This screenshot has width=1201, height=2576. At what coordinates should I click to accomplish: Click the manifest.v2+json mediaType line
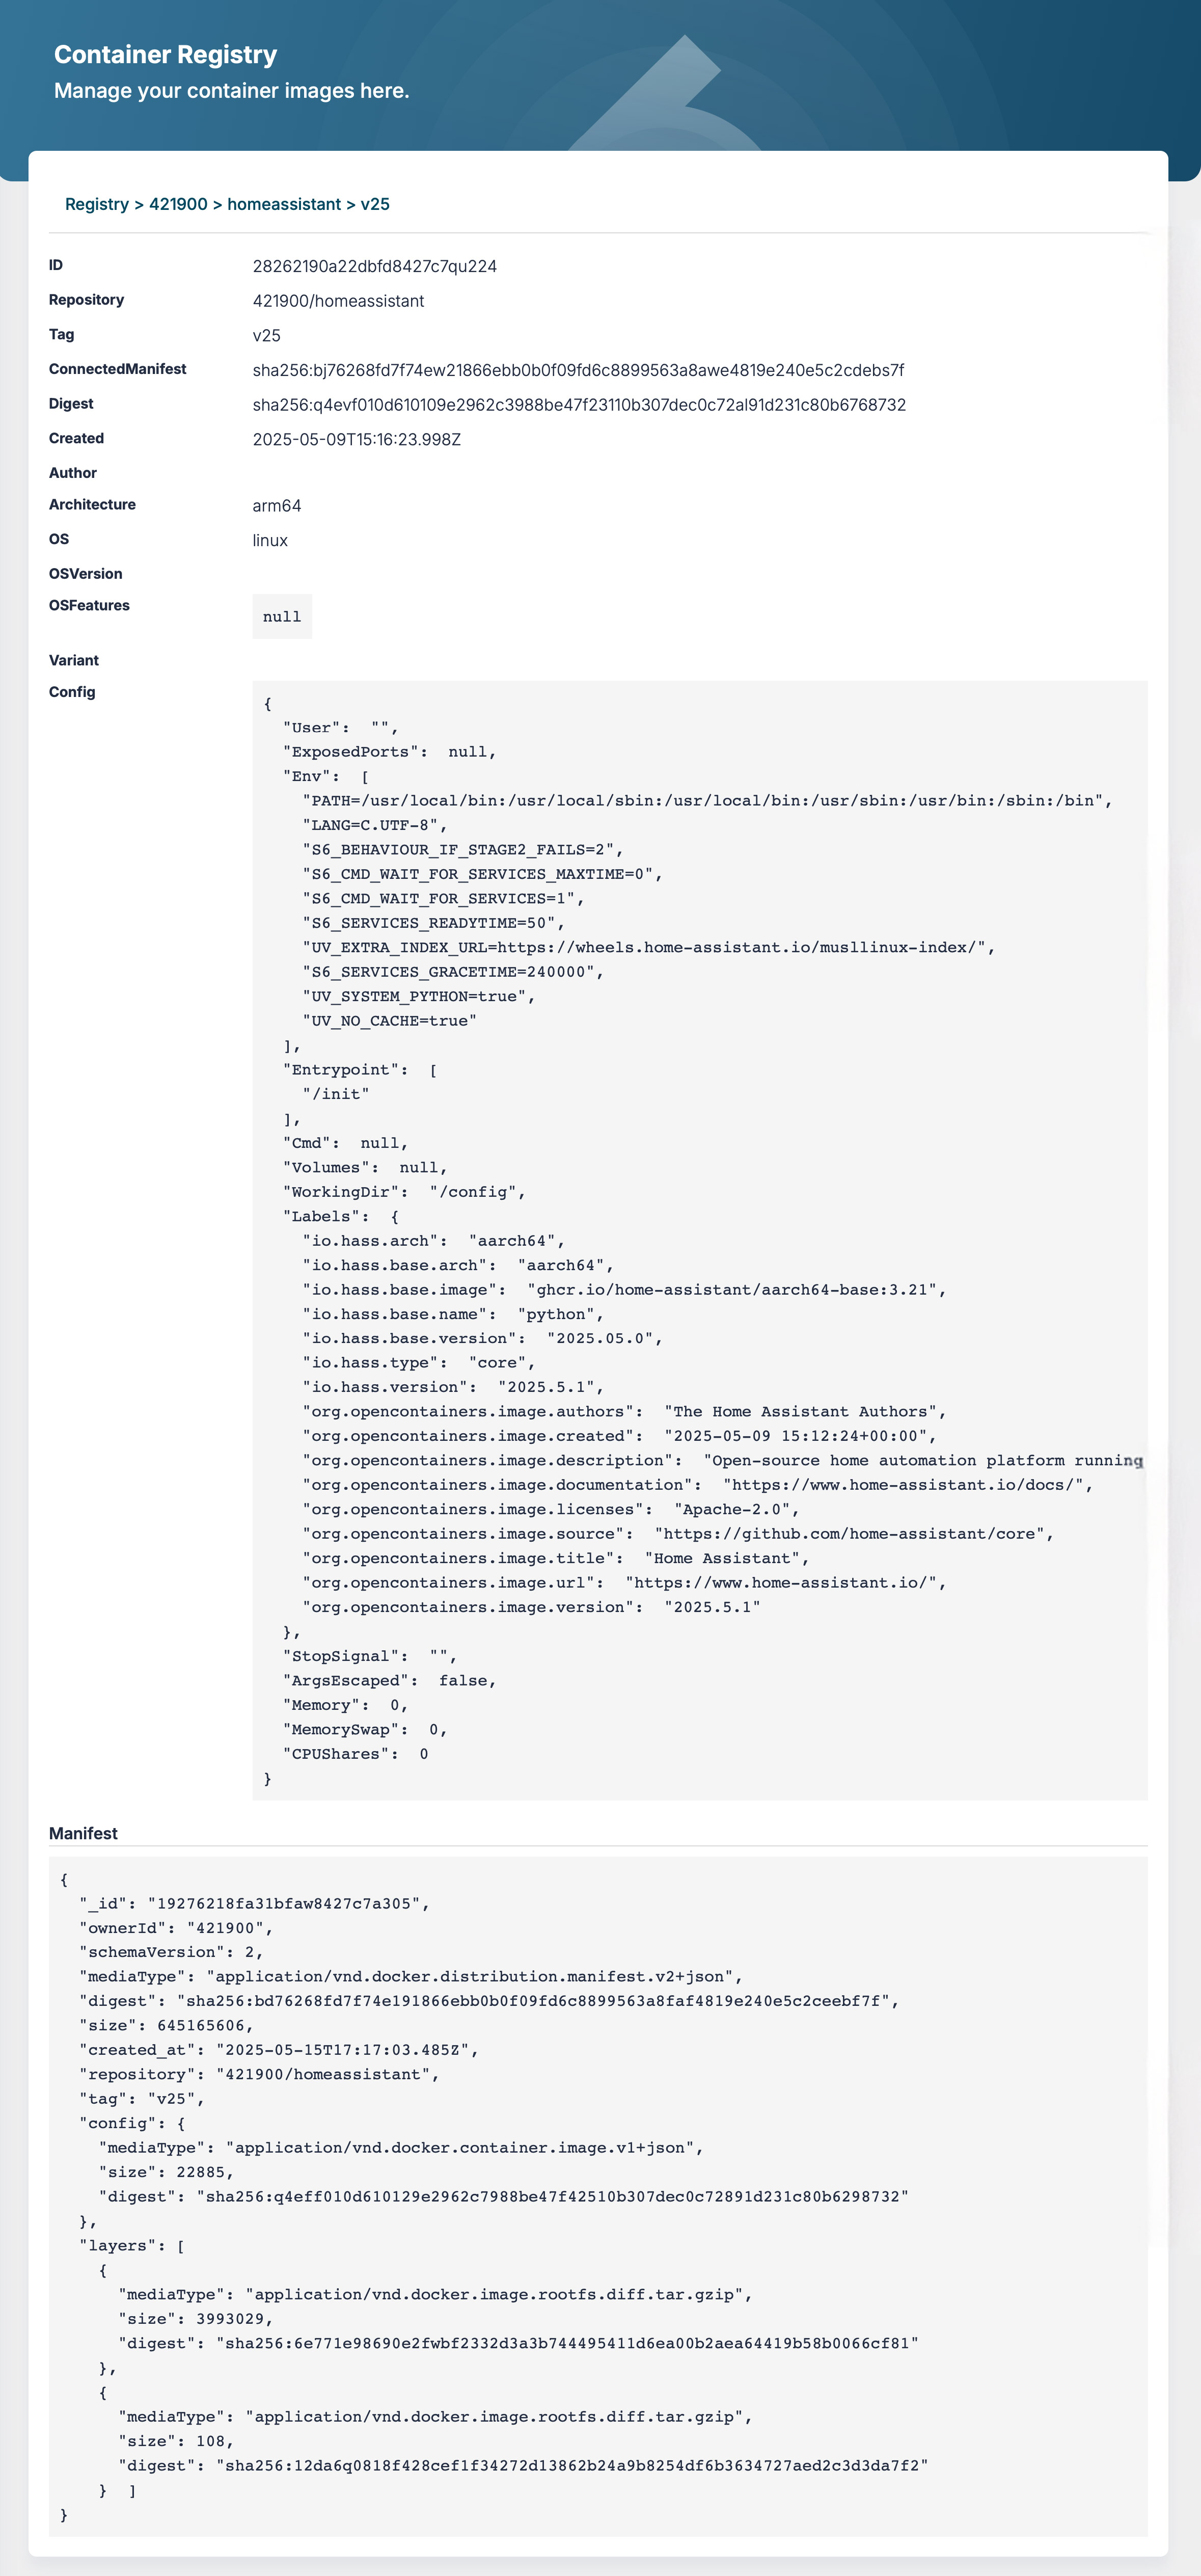pyautogui.click(x=411, y=1977)
